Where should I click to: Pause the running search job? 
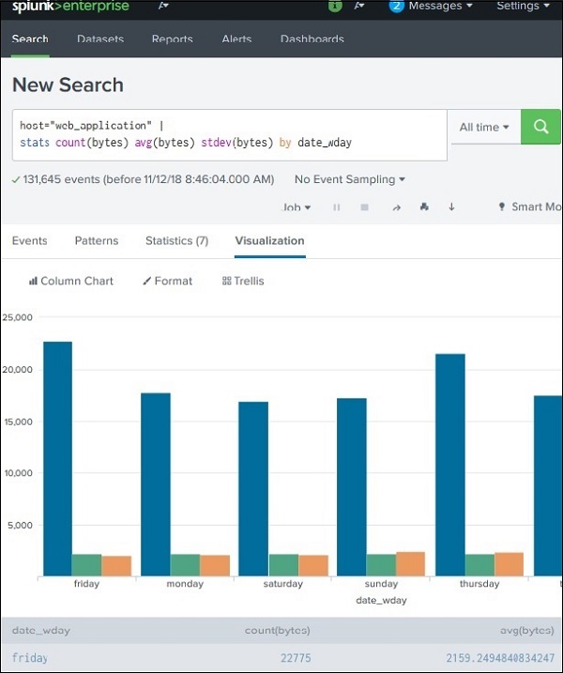tap(336, 207)
